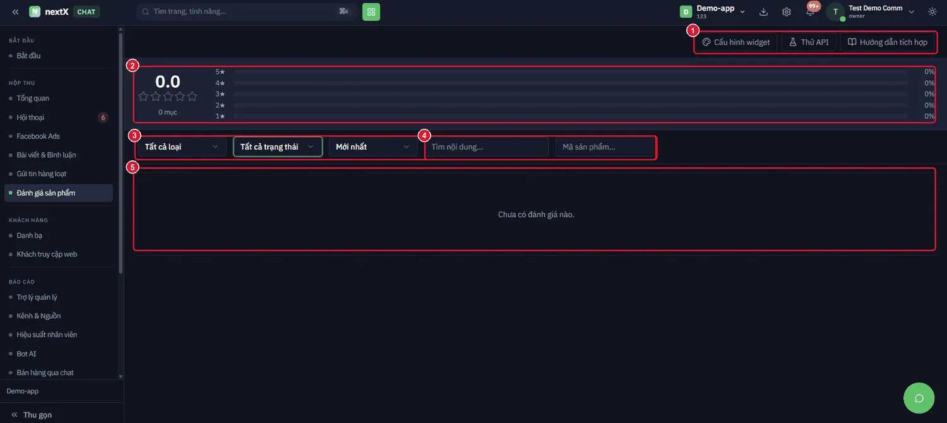
Task: Open settings gear icon in header
Action: tap(787, 11)
